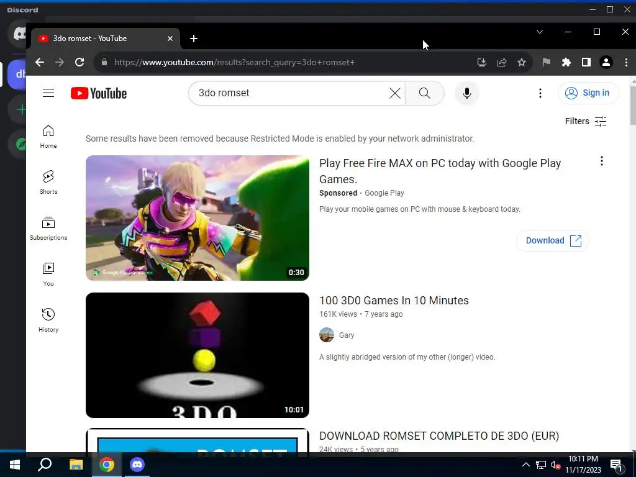Open the muted volume tray icon
Screen dimensions: 636x477
555,465
